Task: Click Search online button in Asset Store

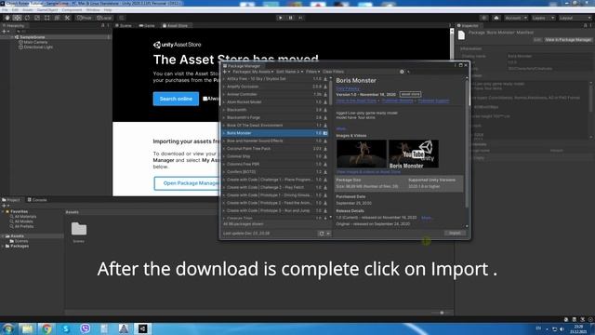Action: click(176, 99)
